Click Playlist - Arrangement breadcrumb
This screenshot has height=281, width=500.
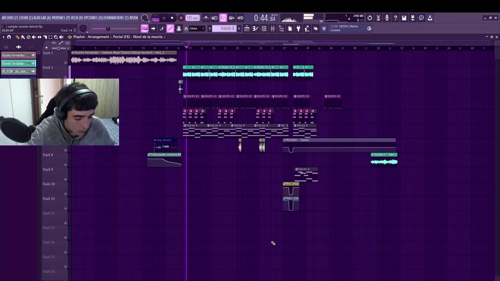pos(91,37)
